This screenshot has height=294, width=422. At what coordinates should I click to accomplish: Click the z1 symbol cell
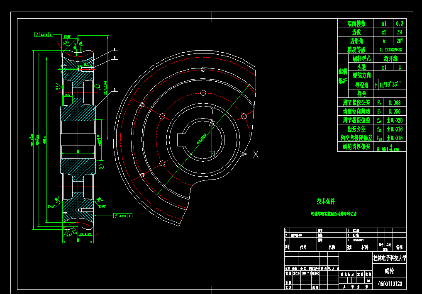pos(384,67)
